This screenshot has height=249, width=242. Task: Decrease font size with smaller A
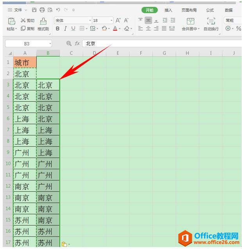pos(126,20)
